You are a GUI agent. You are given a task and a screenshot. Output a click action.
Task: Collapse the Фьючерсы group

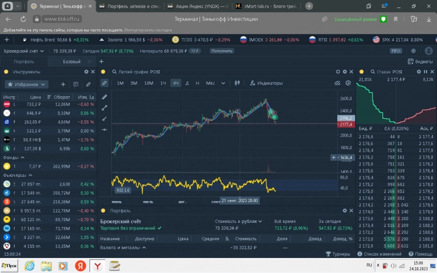tap(18, 175)
